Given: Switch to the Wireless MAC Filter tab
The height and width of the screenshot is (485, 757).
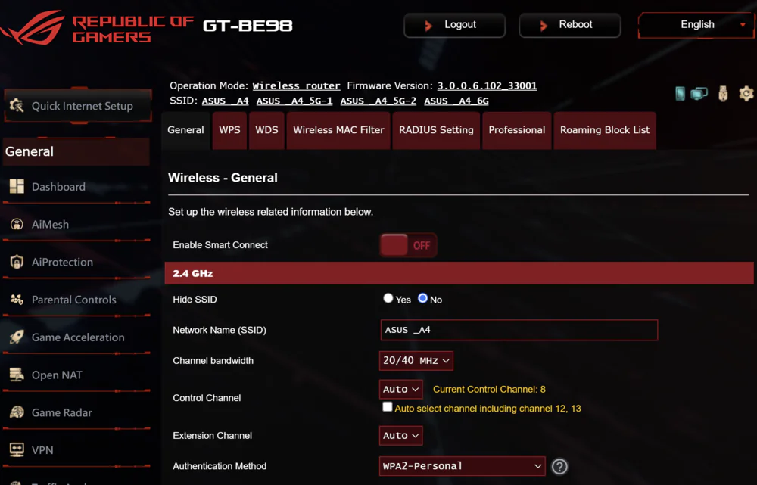Looking at the screenshot, I should click(338, 130).
